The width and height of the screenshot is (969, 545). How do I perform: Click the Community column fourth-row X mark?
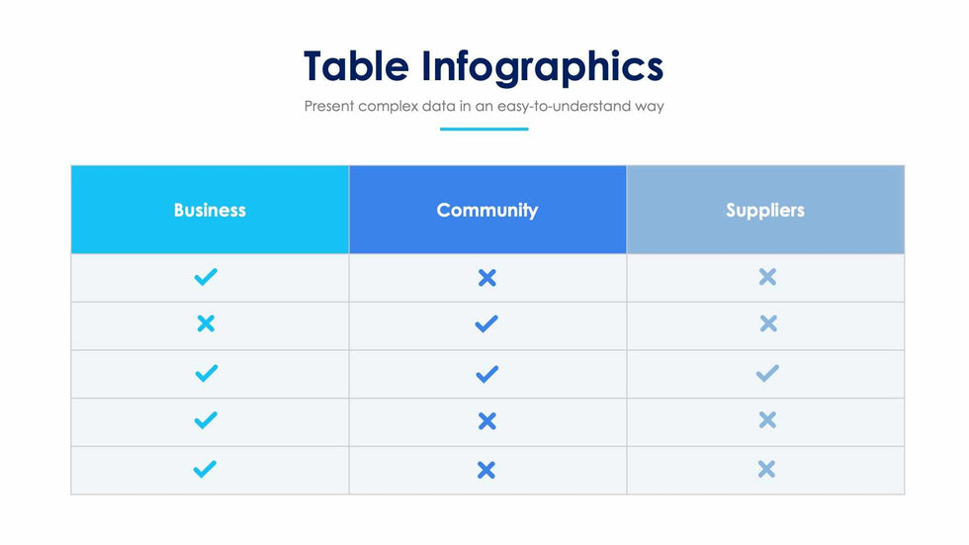pyautogui.click(x=486, y=421)
